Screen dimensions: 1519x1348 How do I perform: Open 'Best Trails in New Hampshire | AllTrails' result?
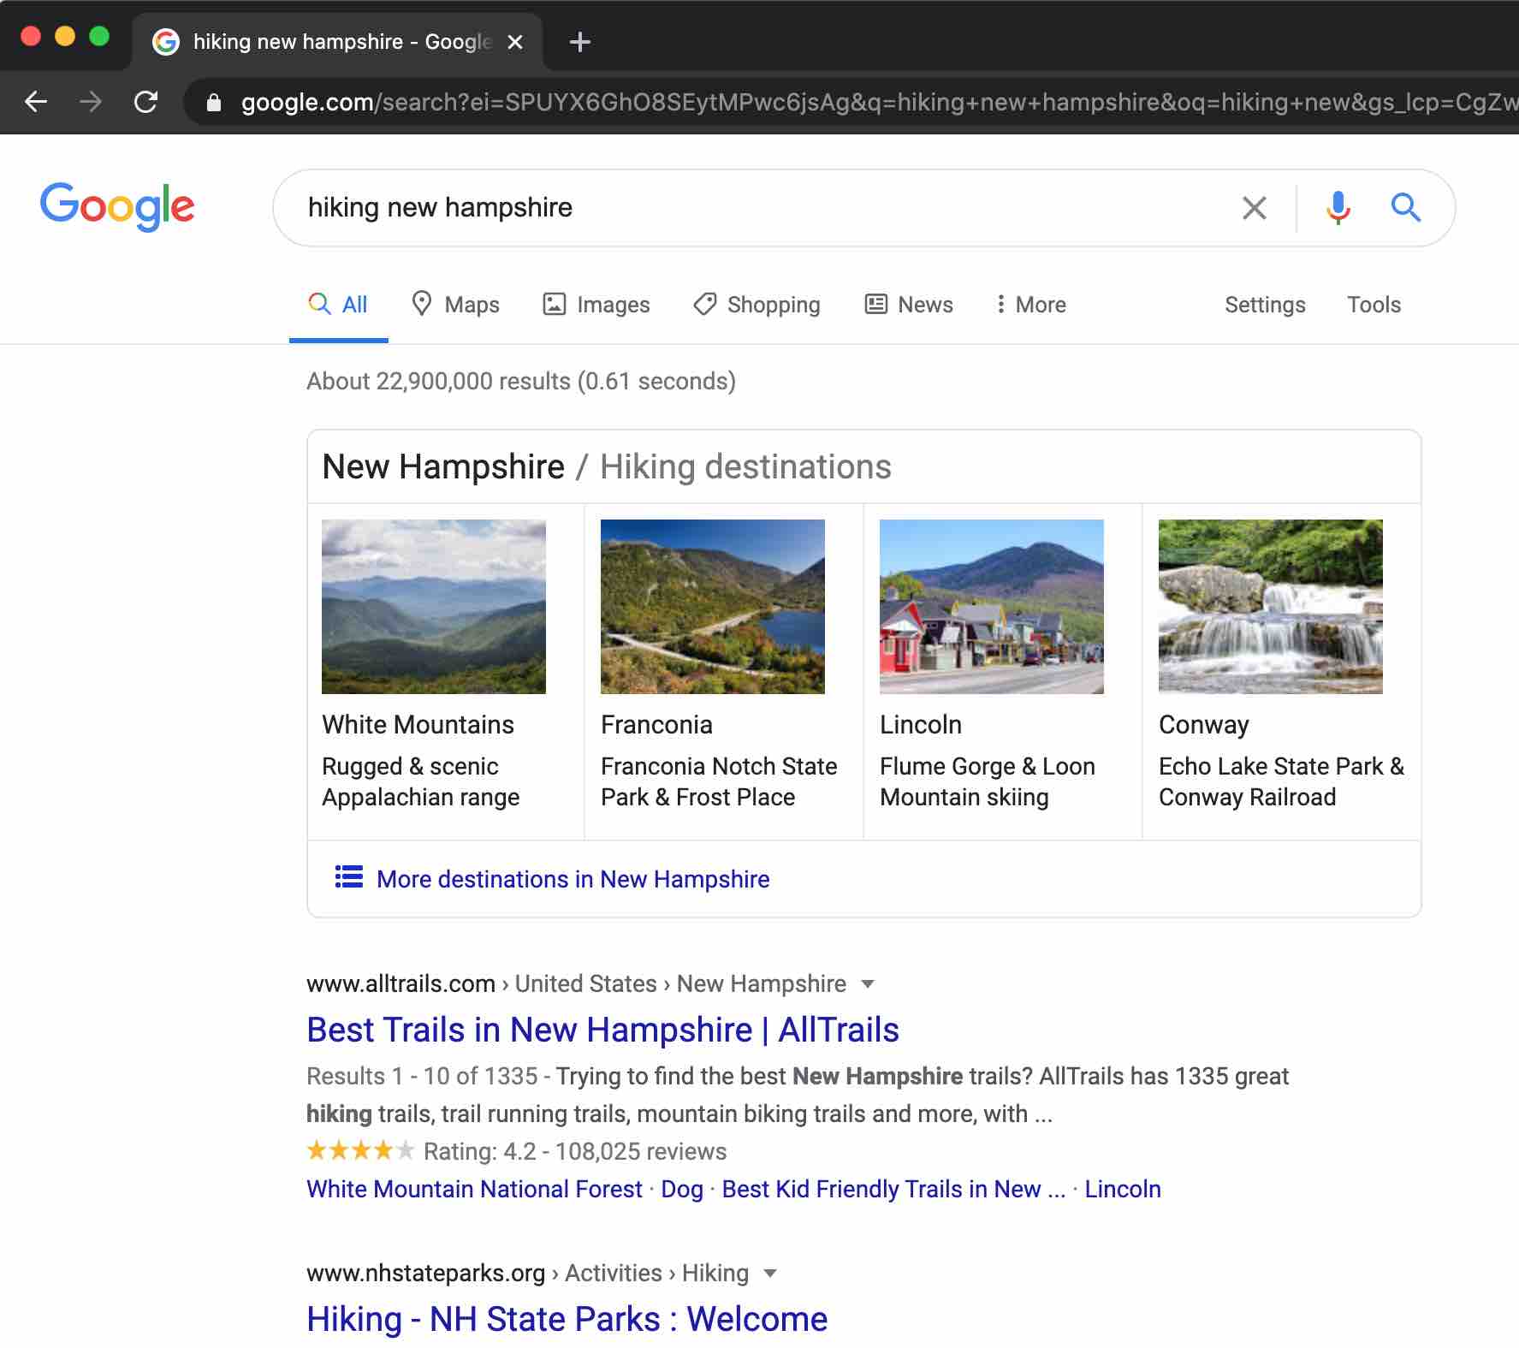click(602, 1030)
